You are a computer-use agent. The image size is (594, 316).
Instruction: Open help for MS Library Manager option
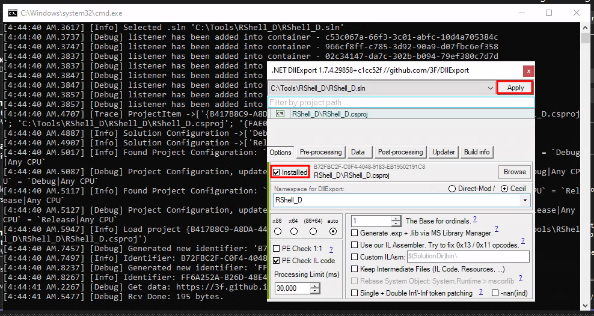coord(496,230)
